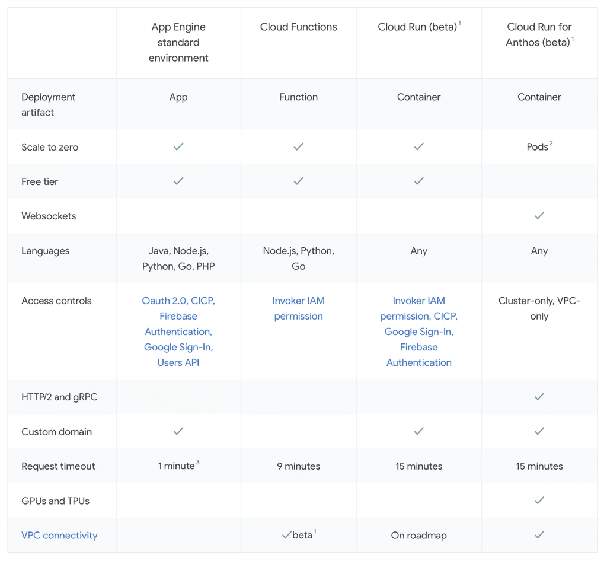Click Anthos VPC connectivity checkmark
Image resolution: width=607 pixels, height=561 pixels.
539,535
